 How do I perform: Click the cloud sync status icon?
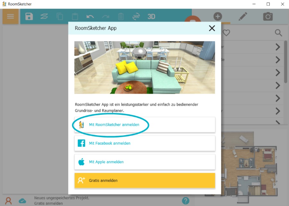click(22, 201)
